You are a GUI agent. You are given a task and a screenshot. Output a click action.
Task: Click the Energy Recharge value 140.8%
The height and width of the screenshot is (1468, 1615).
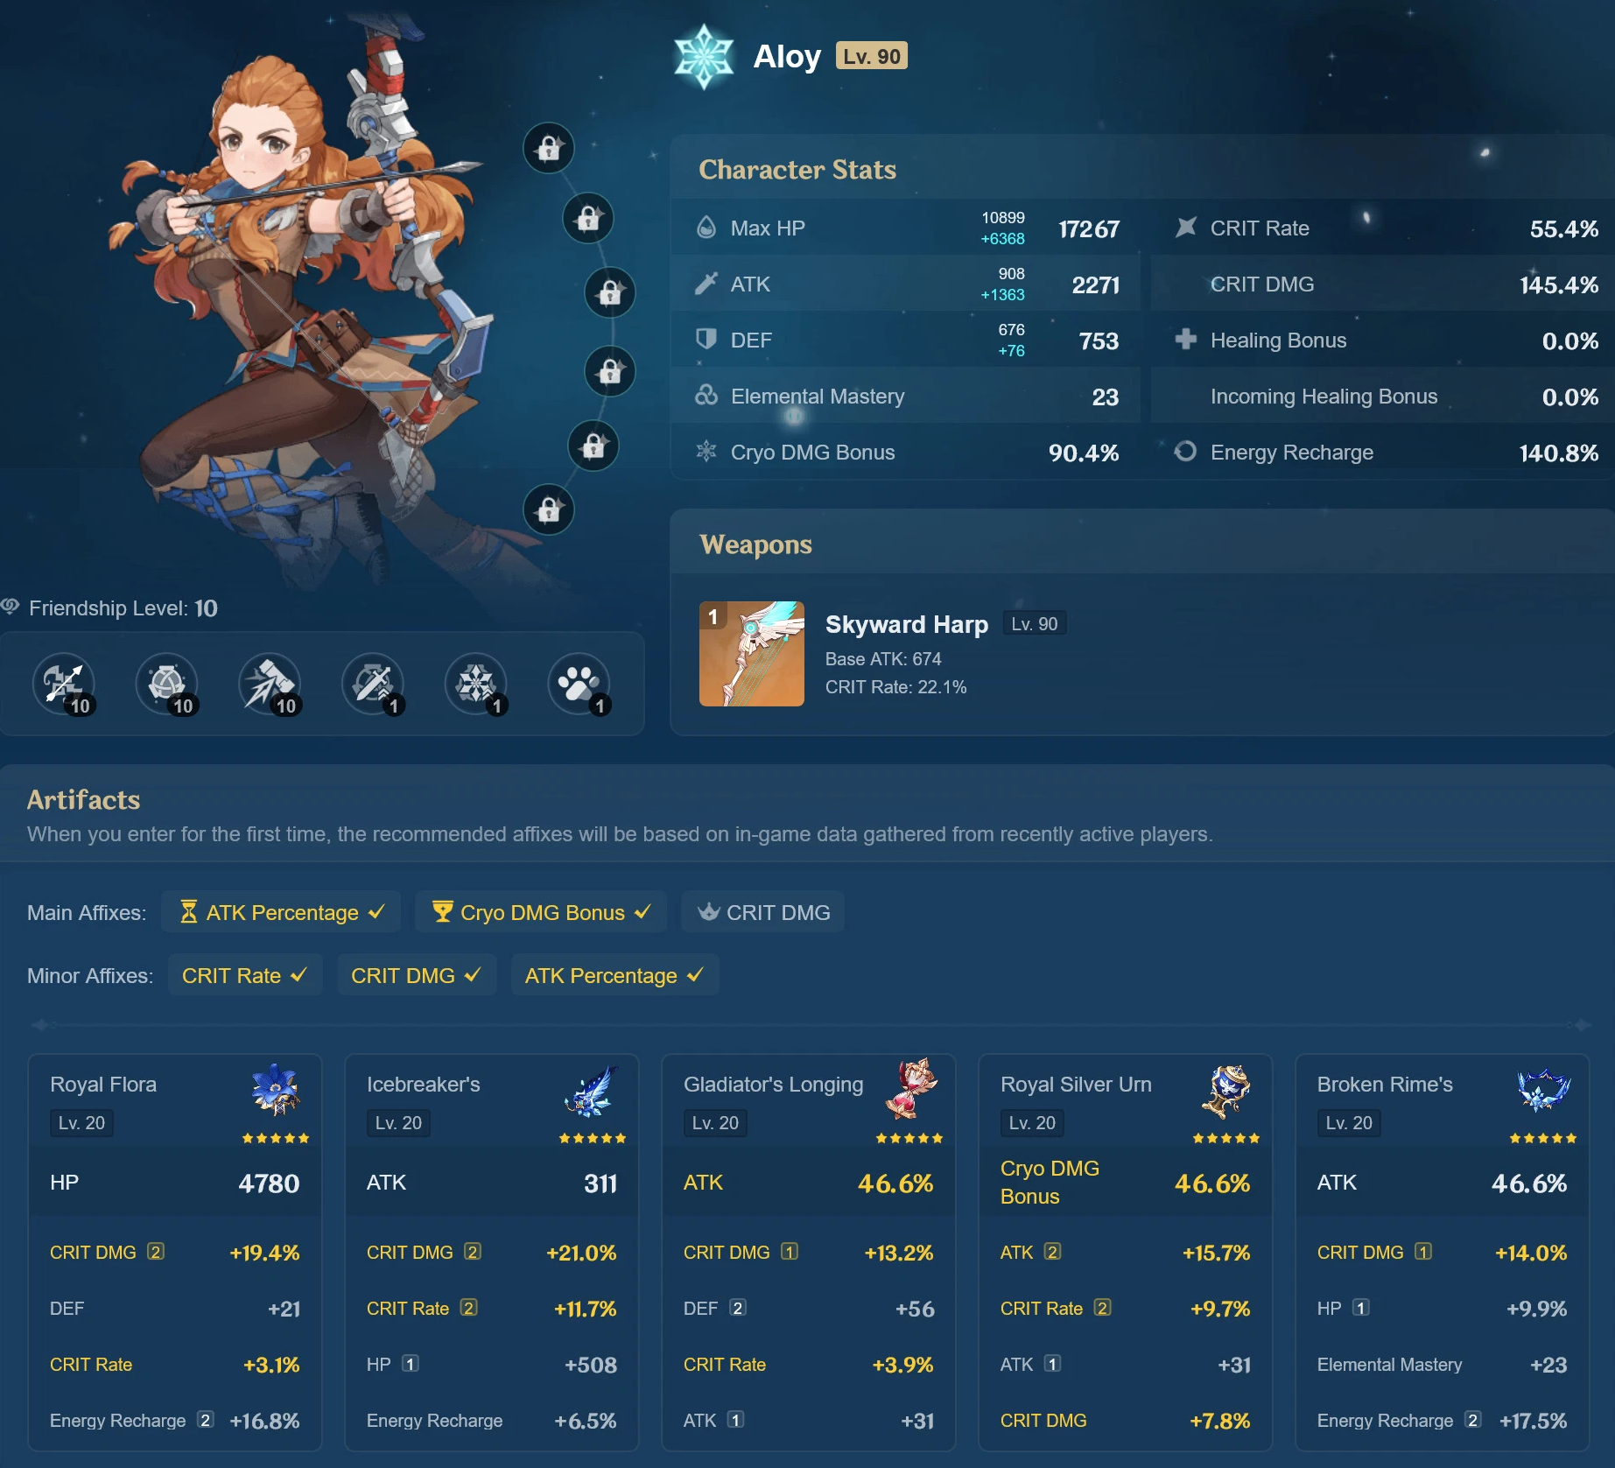(1559, 453)
